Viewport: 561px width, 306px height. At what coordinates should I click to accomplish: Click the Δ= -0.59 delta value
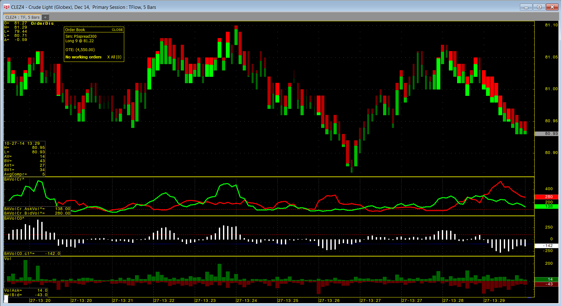(16, 40)
